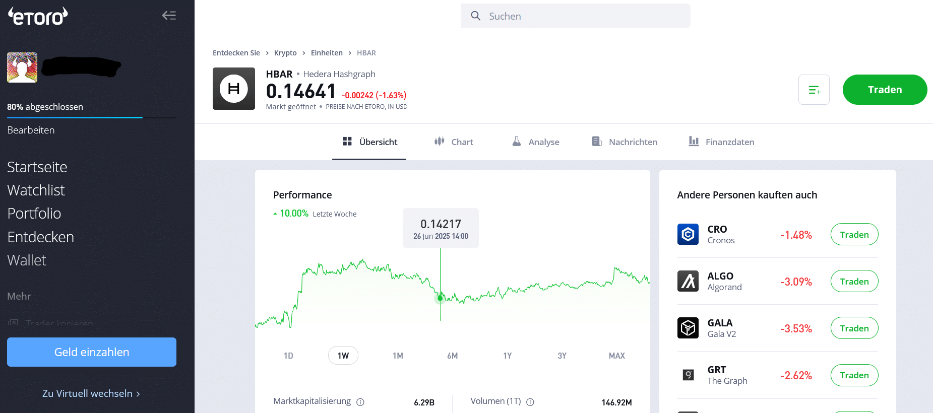
Task: Switch to the Chart tab
Action: coord(454,142)
